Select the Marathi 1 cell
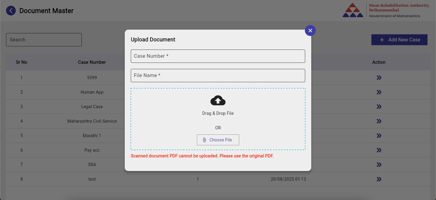436x200 pixels. point(92,136)
